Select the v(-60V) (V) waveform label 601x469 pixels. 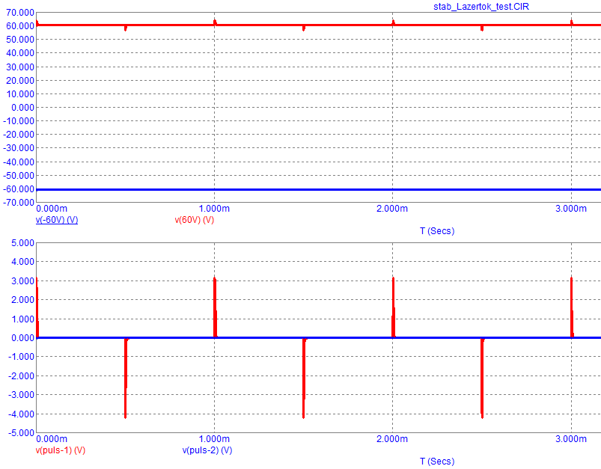point(57,220)
